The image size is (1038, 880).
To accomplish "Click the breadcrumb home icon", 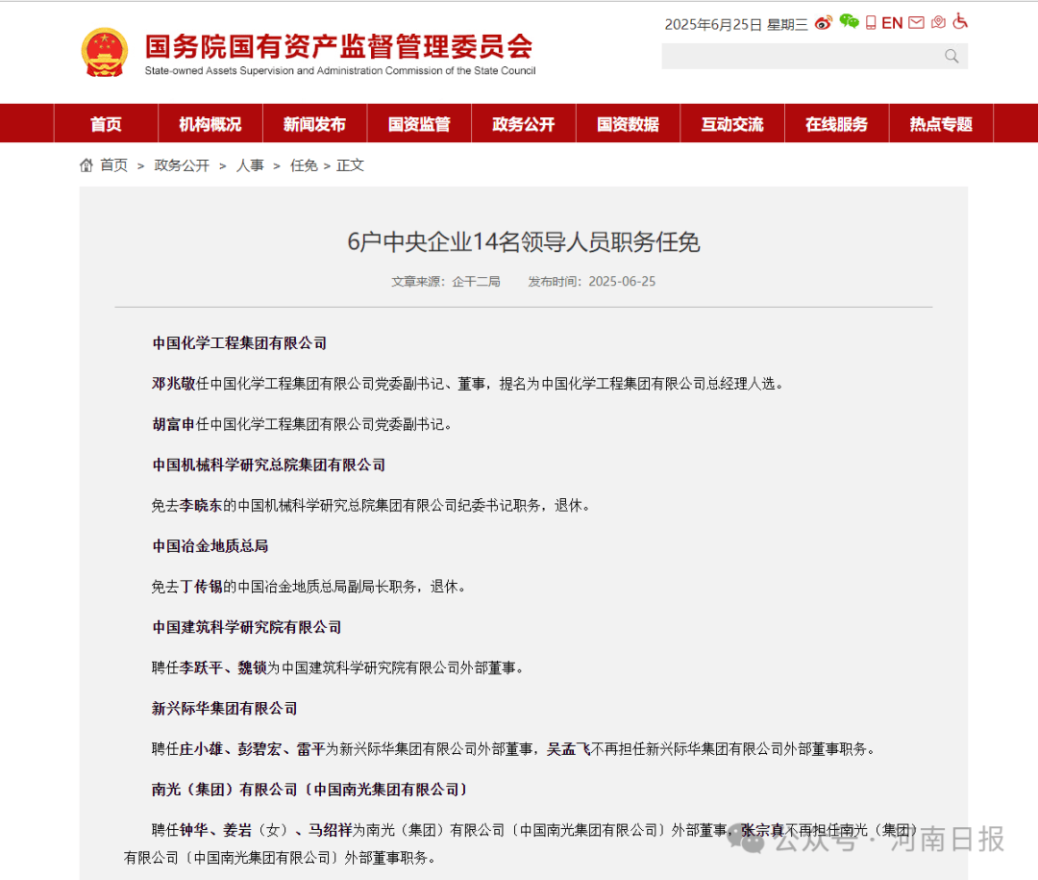I will 86,165.
